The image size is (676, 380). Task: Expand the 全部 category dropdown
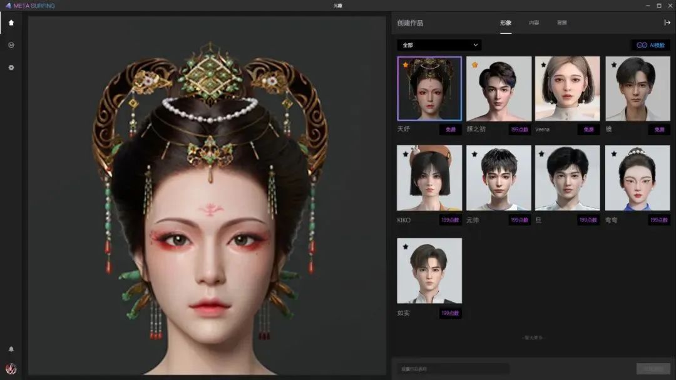[x=439, y=45]
